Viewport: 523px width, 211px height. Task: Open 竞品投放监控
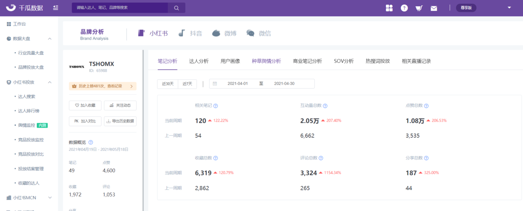pos(31,140)
